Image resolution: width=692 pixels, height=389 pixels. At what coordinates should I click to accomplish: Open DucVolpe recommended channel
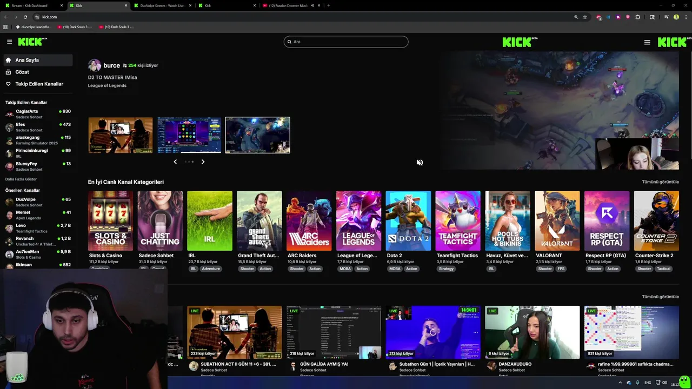coord(38,202)
